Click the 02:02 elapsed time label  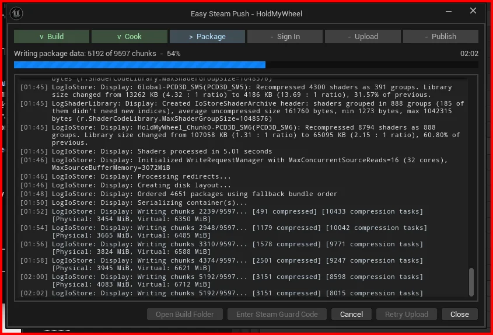469,54
